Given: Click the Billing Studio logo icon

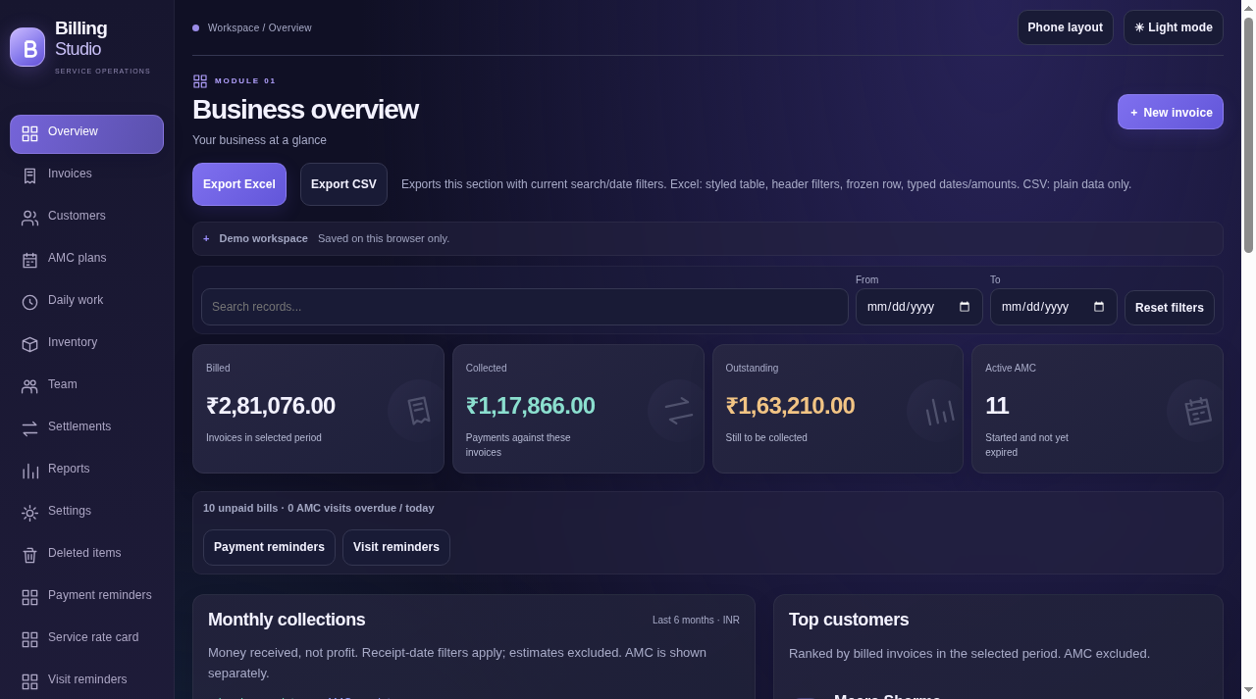Looking at the screenshot, I should point(27,47).
